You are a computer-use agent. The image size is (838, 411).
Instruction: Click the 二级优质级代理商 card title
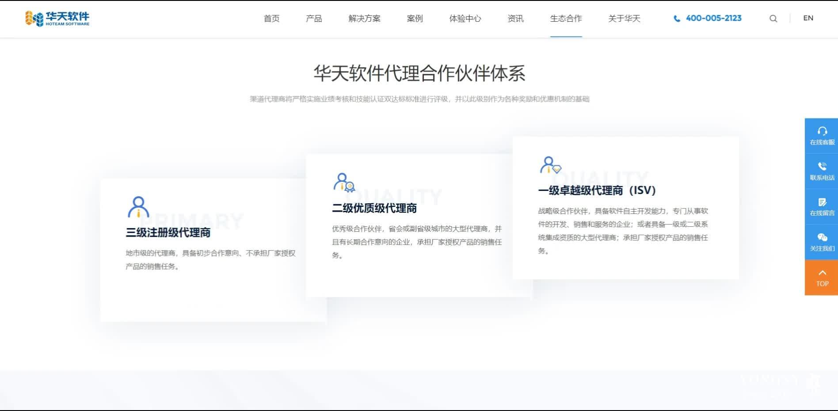374,208
